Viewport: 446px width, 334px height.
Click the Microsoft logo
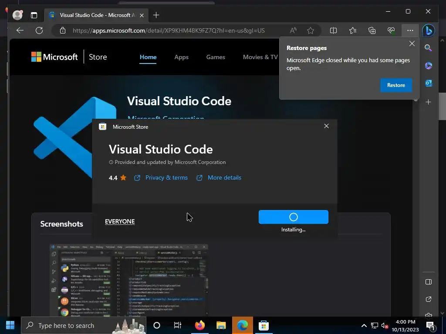(54, 57)
